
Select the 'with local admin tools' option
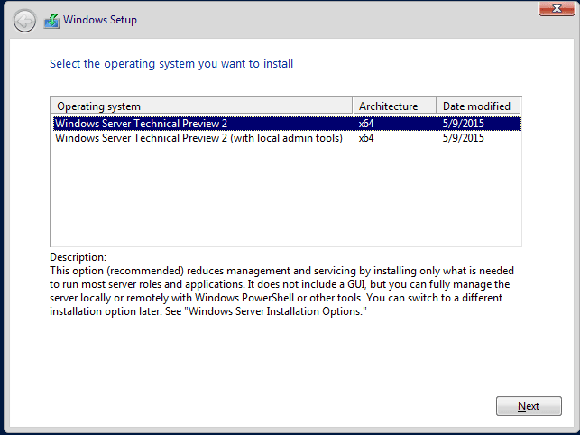coord(287,138)
